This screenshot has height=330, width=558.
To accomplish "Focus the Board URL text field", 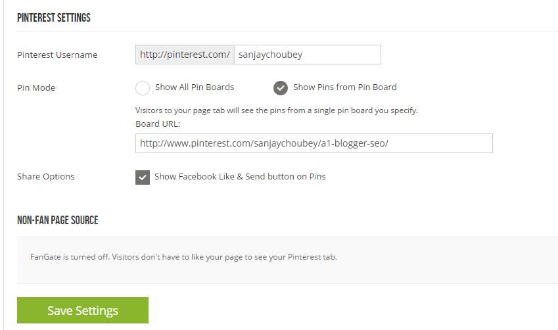I will point(314,143).
